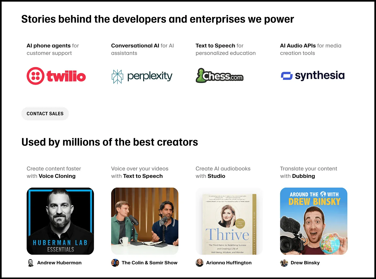Click 'Translate your content with Dubbing' text
This screenshot has height=279, width=376.
click(x=309, y=172)
